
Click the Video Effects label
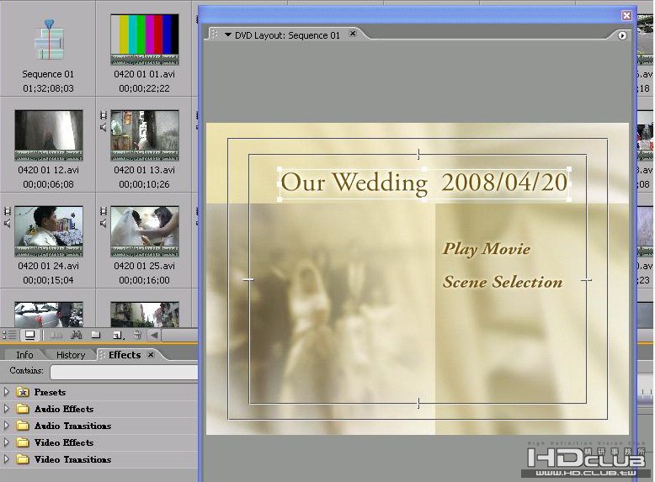(x=64, y=442)
